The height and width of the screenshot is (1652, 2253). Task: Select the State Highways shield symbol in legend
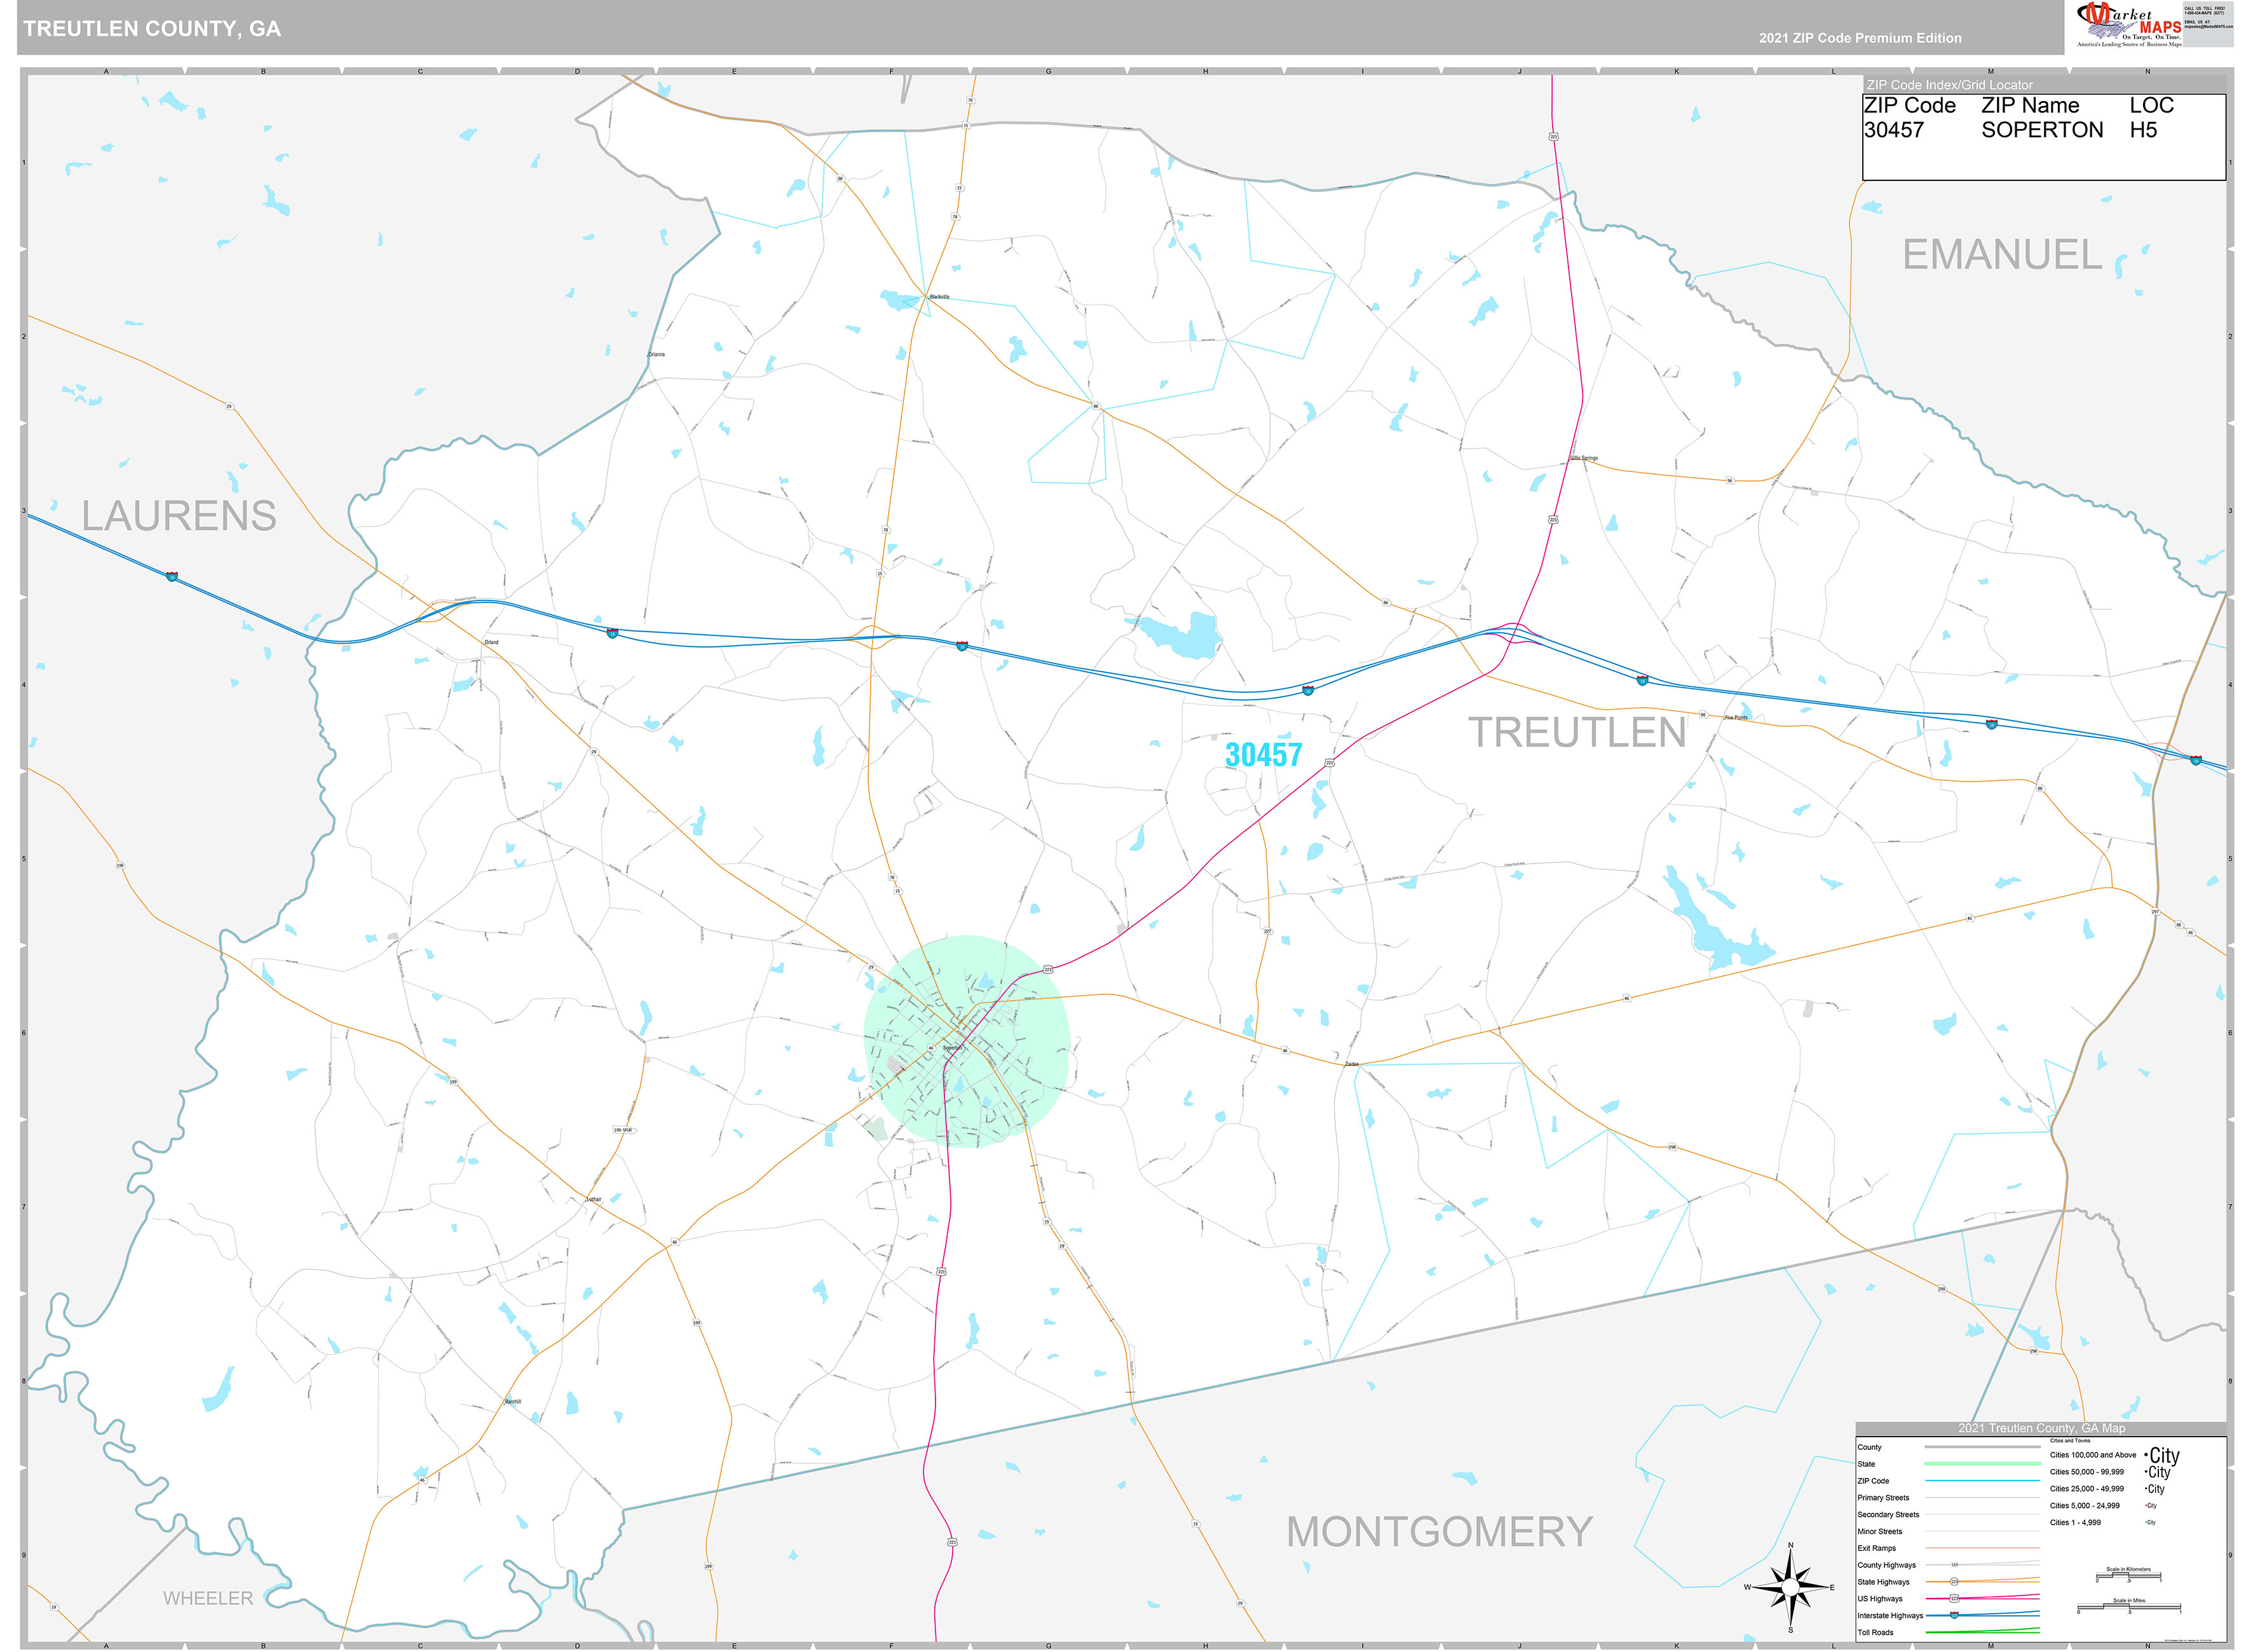[1955, 1583]
